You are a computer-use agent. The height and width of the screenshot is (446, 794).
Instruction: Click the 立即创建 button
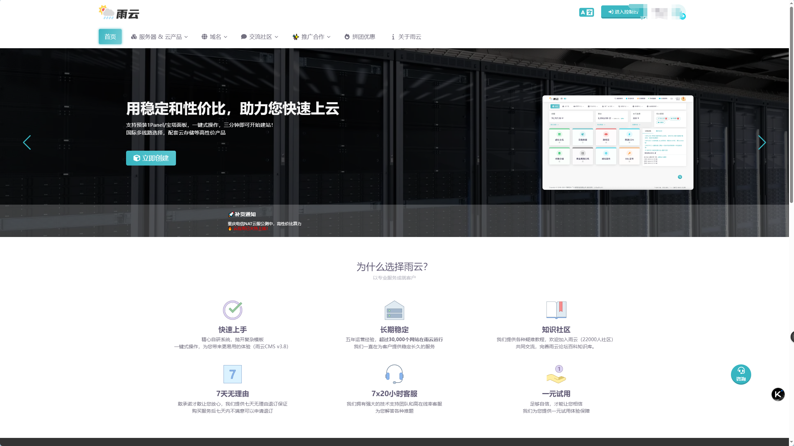pos(151,158)
